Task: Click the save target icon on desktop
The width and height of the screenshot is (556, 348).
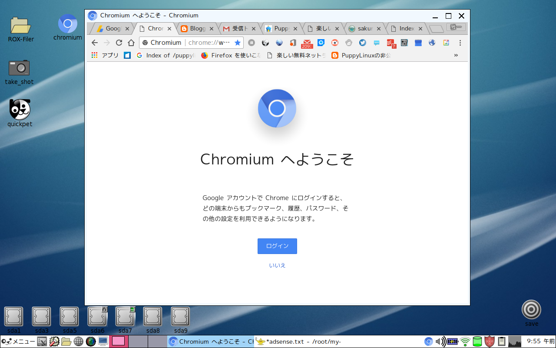Action: pyautogui.click(x=531, y=313)
